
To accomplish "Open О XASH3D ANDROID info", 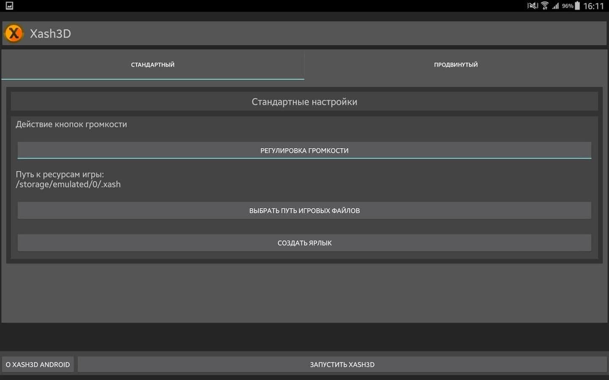I will [x=38, y=364].
